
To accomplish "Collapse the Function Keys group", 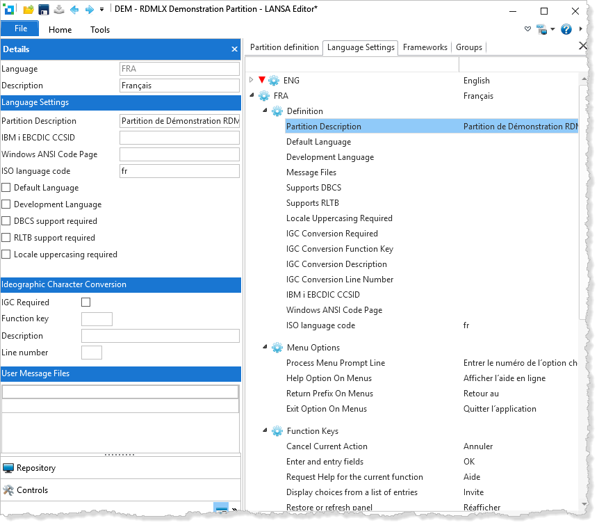I will point(265,430).
